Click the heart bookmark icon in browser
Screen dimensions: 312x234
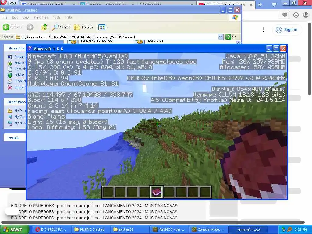click(x=285, y=15)
